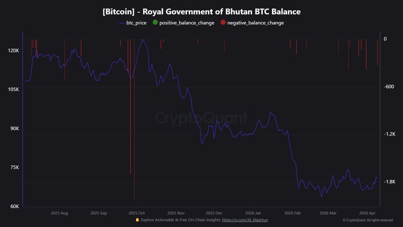Image resolution: width=403 pixels, height=227 pixels.
Task: Click the bell icon in the footer
Action: [x=137, y=220]
